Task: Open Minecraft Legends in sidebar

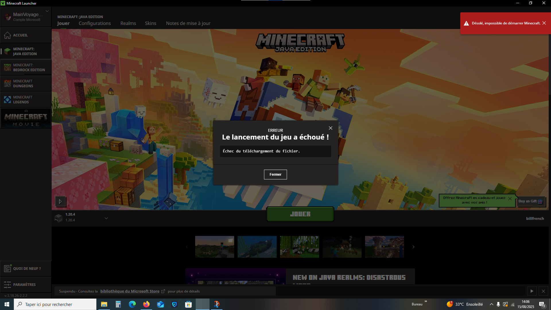Action: [x=26, y=100]
